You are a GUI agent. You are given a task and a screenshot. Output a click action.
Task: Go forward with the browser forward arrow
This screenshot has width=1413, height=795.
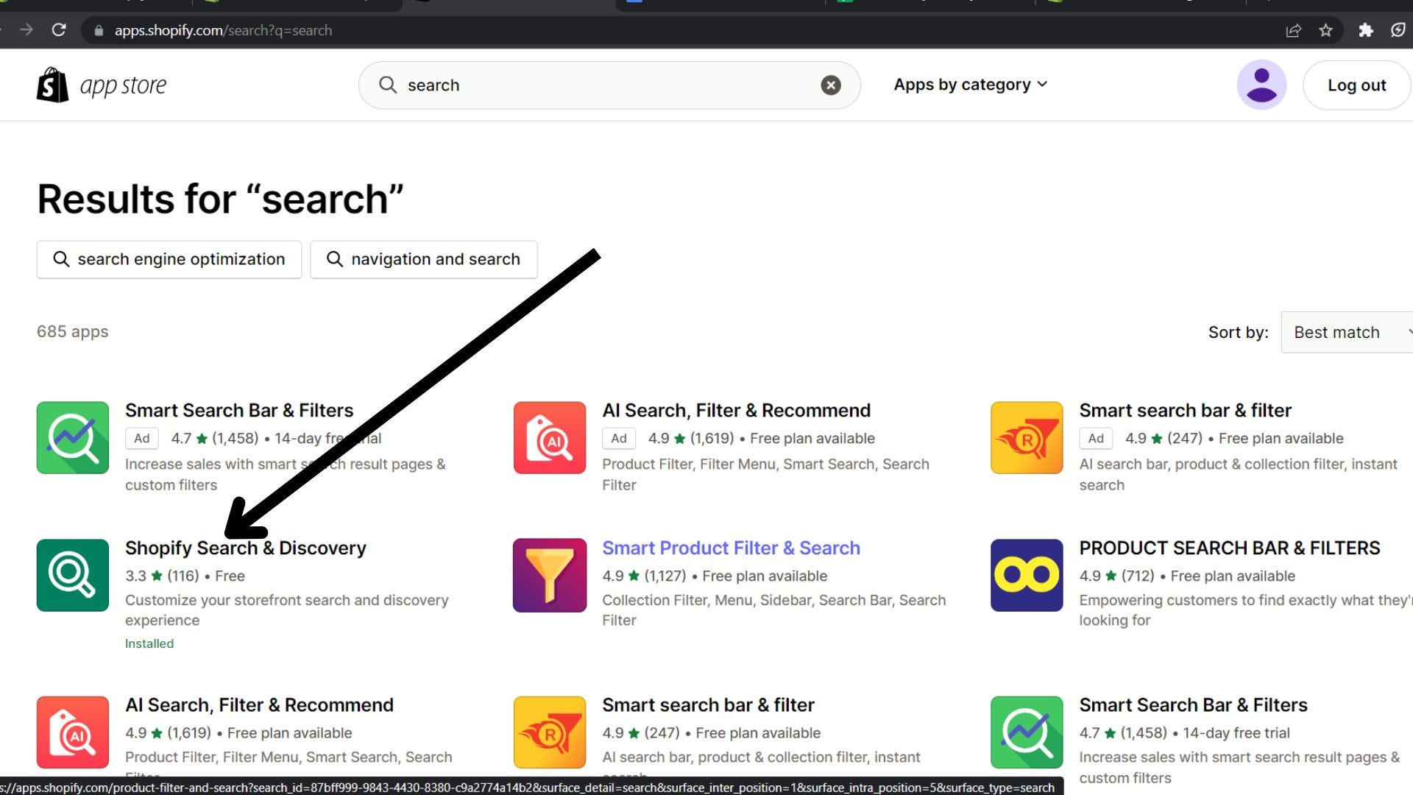click(x=26, y=30)
